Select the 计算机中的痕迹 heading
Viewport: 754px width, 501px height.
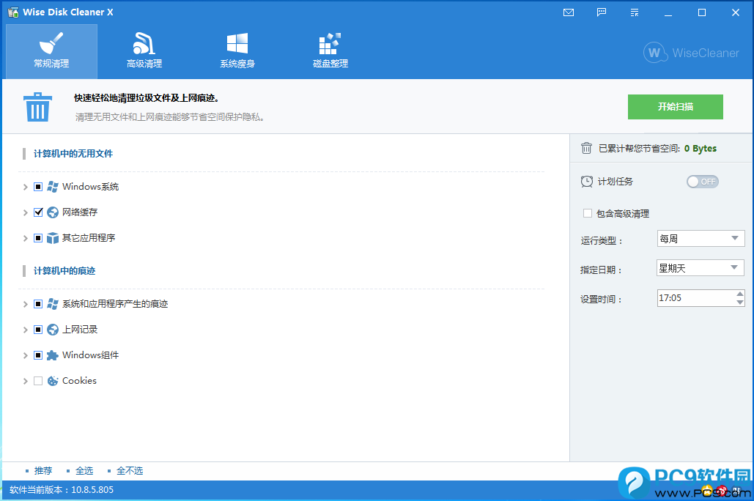64,271
